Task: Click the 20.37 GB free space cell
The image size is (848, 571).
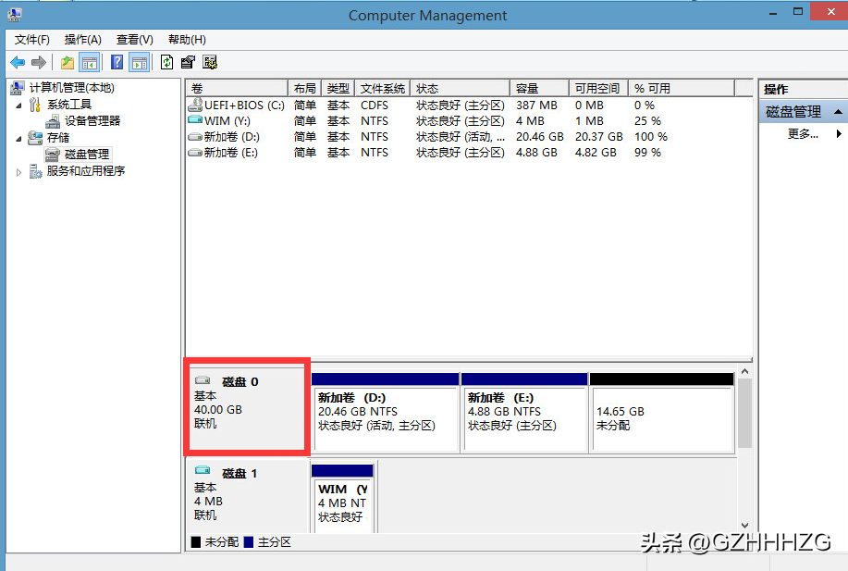Action: (x=598, y=137)
